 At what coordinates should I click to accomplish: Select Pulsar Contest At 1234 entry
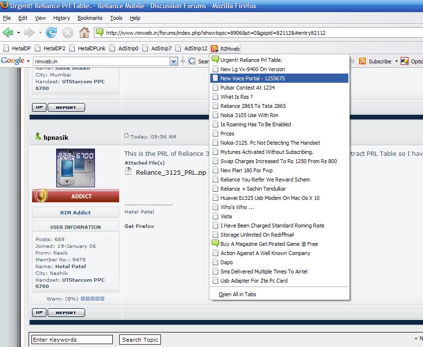point(279,88)
